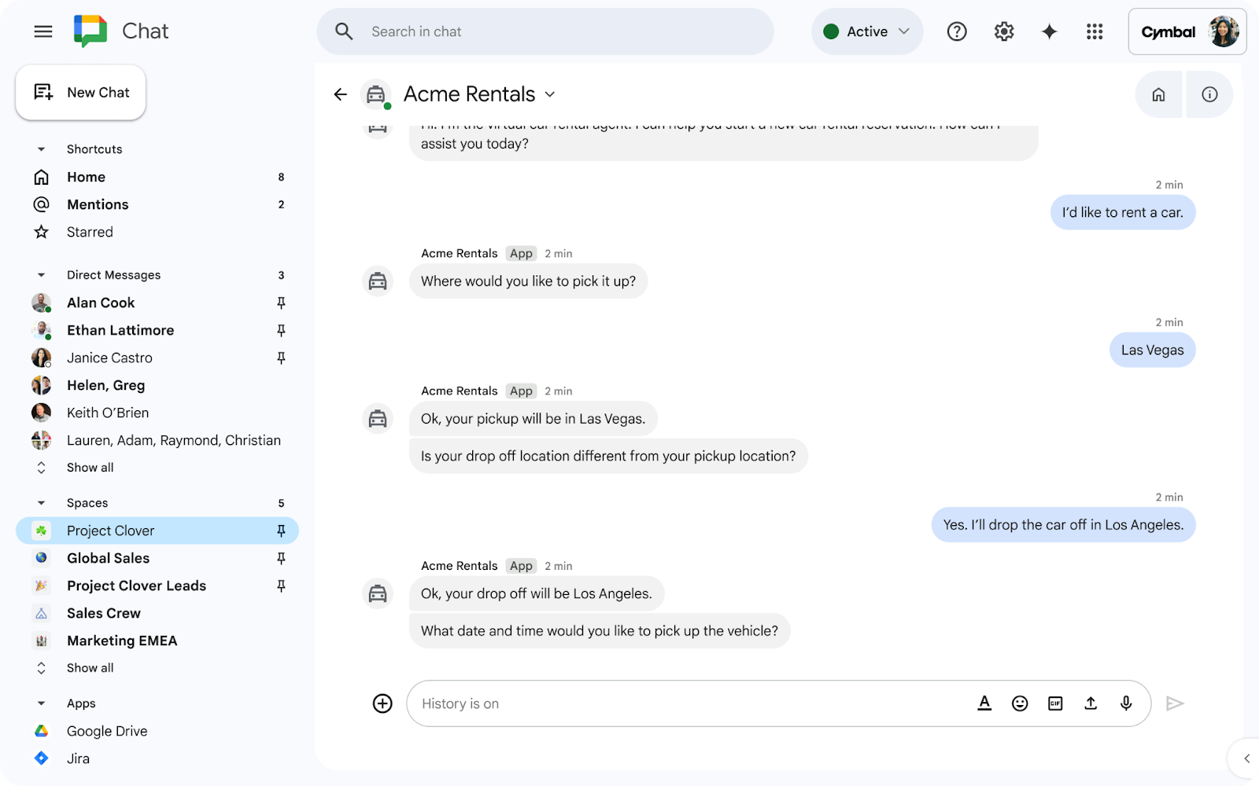The height and width of the screenshot is (786, 1259).
Task: Open the main menu hamburger icon
Action: [43, 31]
